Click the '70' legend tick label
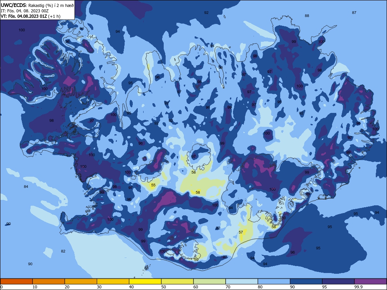 point(228,287)
